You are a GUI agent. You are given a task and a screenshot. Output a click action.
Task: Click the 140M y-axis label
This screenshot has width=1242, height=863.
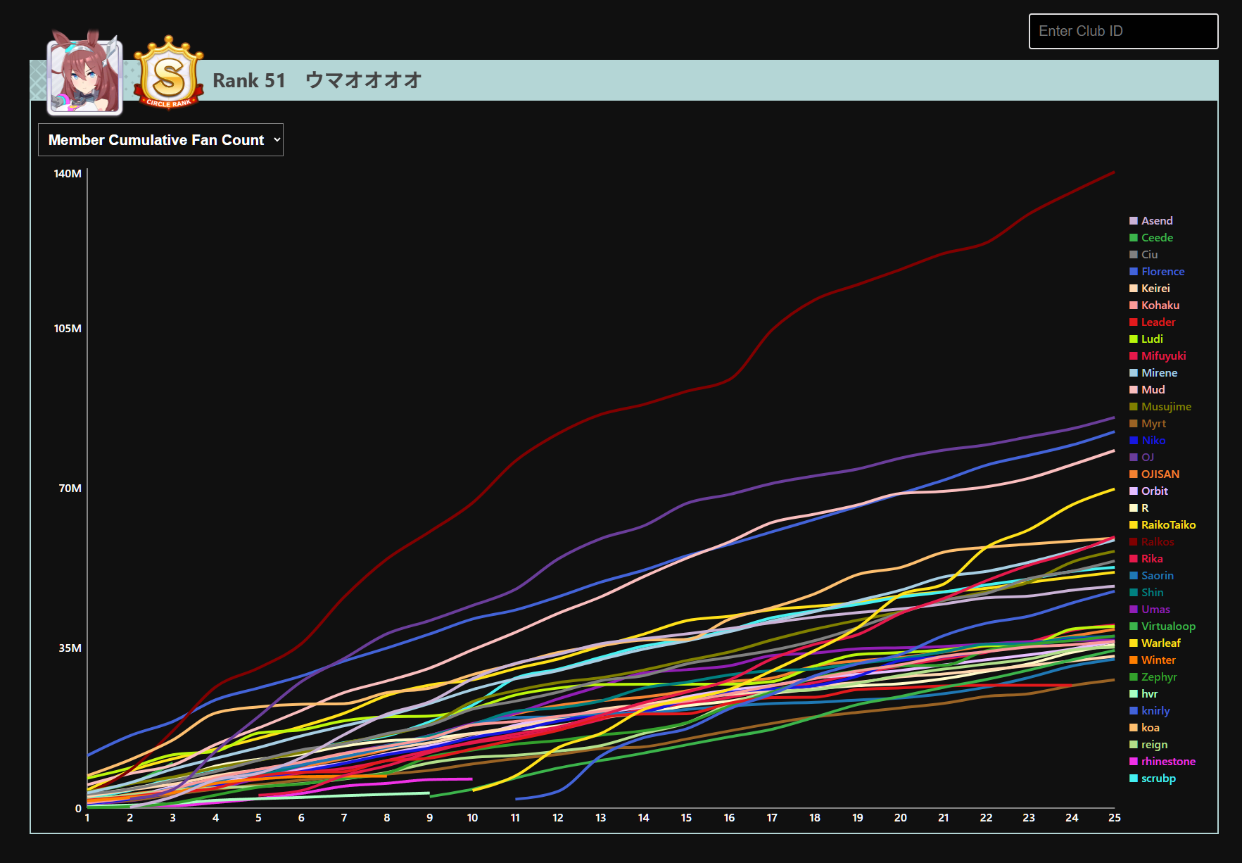click(68, 174)
